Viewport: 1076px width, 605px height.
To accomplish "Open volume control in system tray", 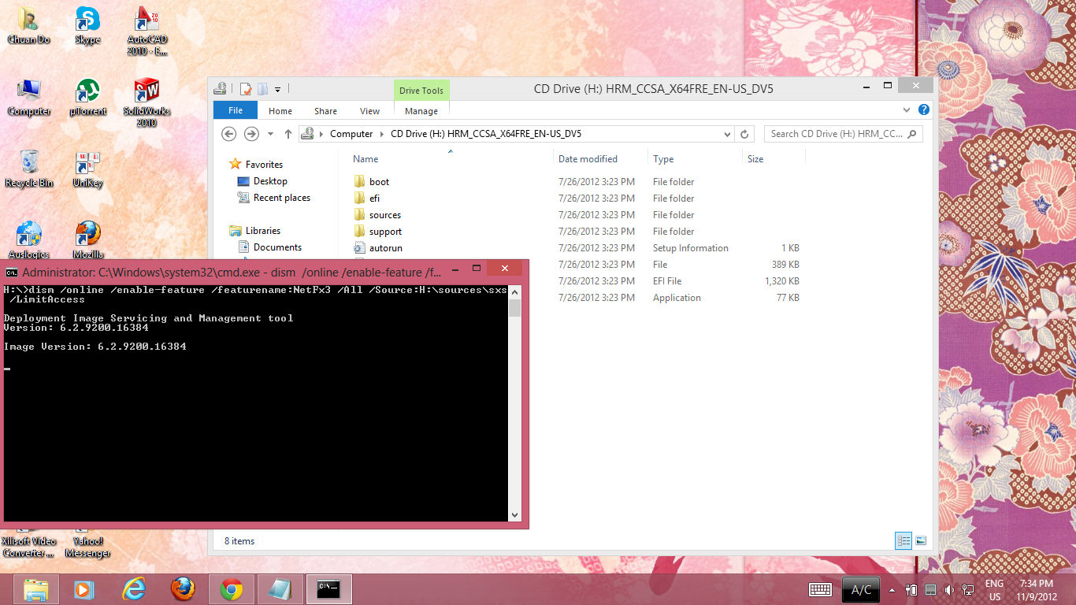I will 949,589.
